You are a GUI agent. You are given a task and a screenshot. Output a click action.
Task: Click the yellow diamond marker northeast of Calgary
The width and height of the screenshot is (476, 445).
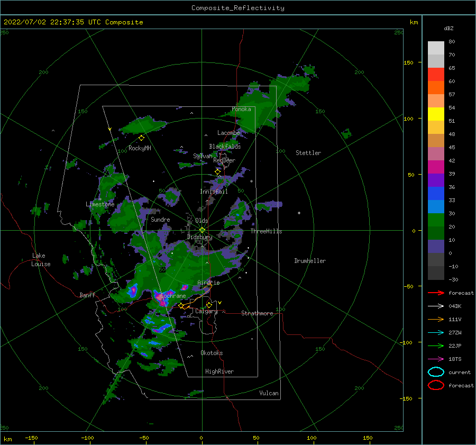tap(209, 305)
